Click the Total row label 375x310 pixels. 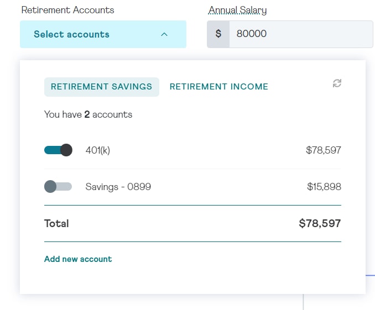(x=56, y=223)
